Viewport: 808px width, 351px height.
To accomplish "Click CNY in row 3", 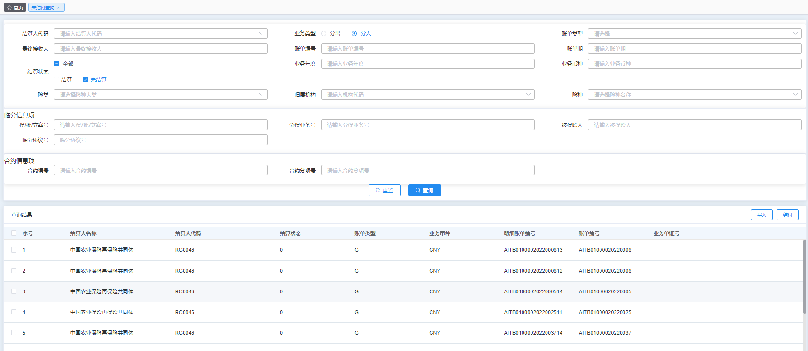I will click(435, 291).
